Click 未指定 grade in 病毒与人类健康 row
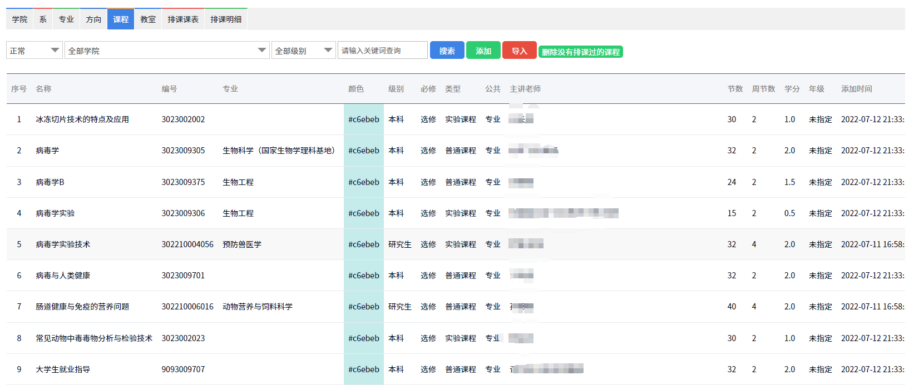 click(x=821, y=276)
